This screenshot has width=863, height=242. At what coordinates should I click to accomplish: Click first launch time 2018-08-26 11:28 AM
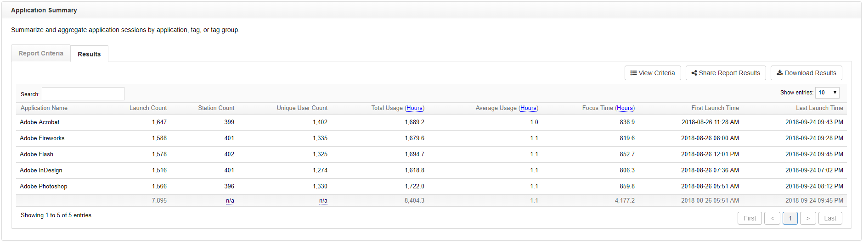coord(710,122)
